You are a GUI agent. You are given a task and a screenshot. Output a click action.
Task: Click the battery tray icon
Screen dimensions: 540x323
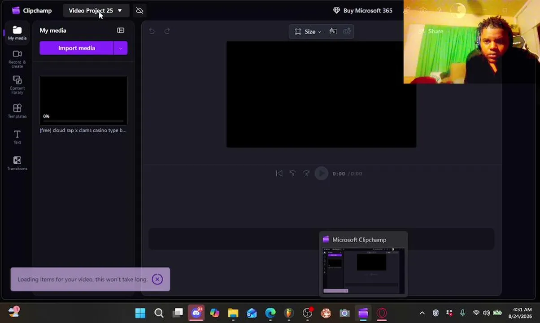click(497, 313)
